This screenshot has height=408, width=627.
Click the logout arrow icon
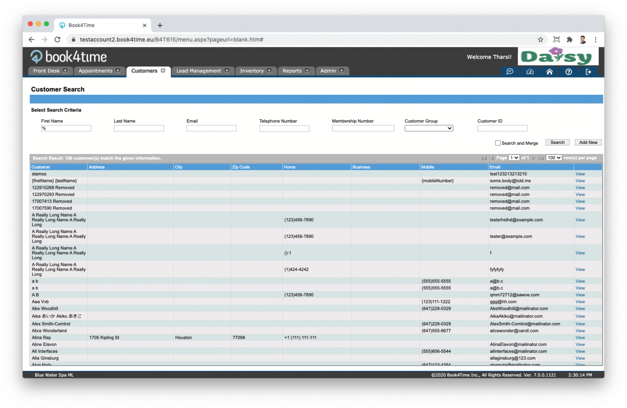pos(588,72)
